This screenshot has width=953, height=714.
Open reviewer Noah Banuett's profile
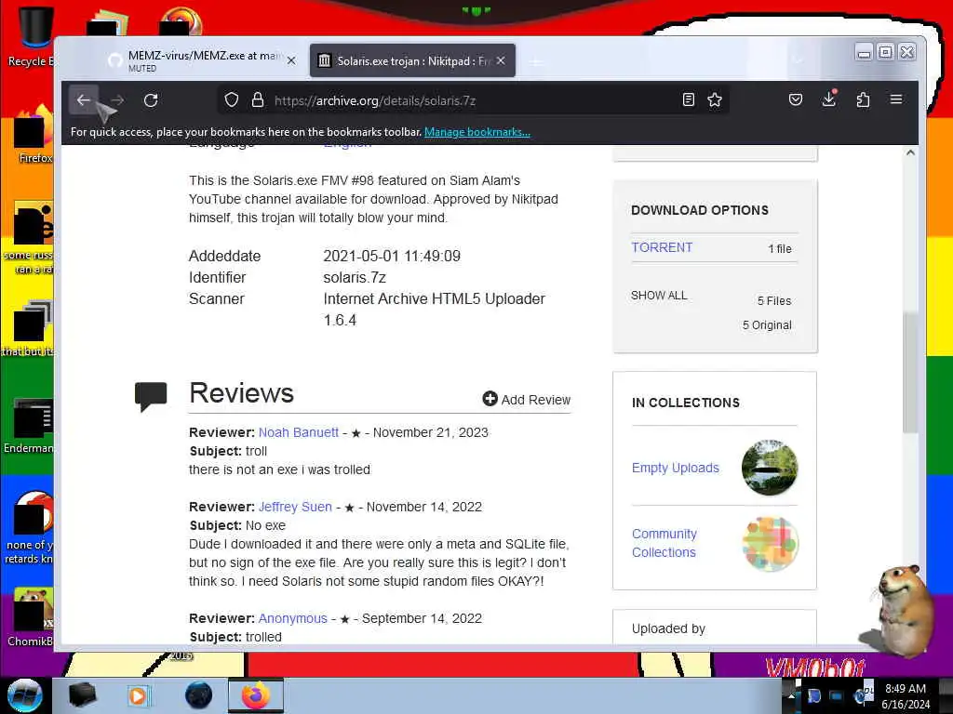(x=299, y=432)
